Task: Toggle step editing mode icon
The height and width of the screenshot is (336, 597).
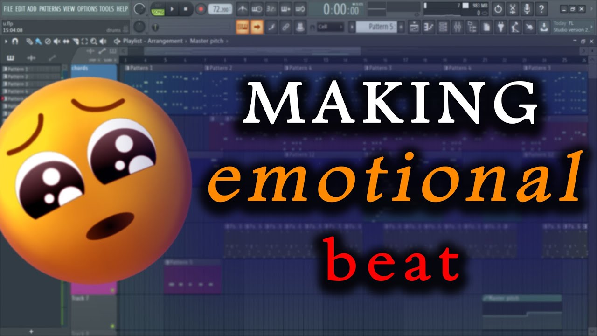Action: [286, 9]
